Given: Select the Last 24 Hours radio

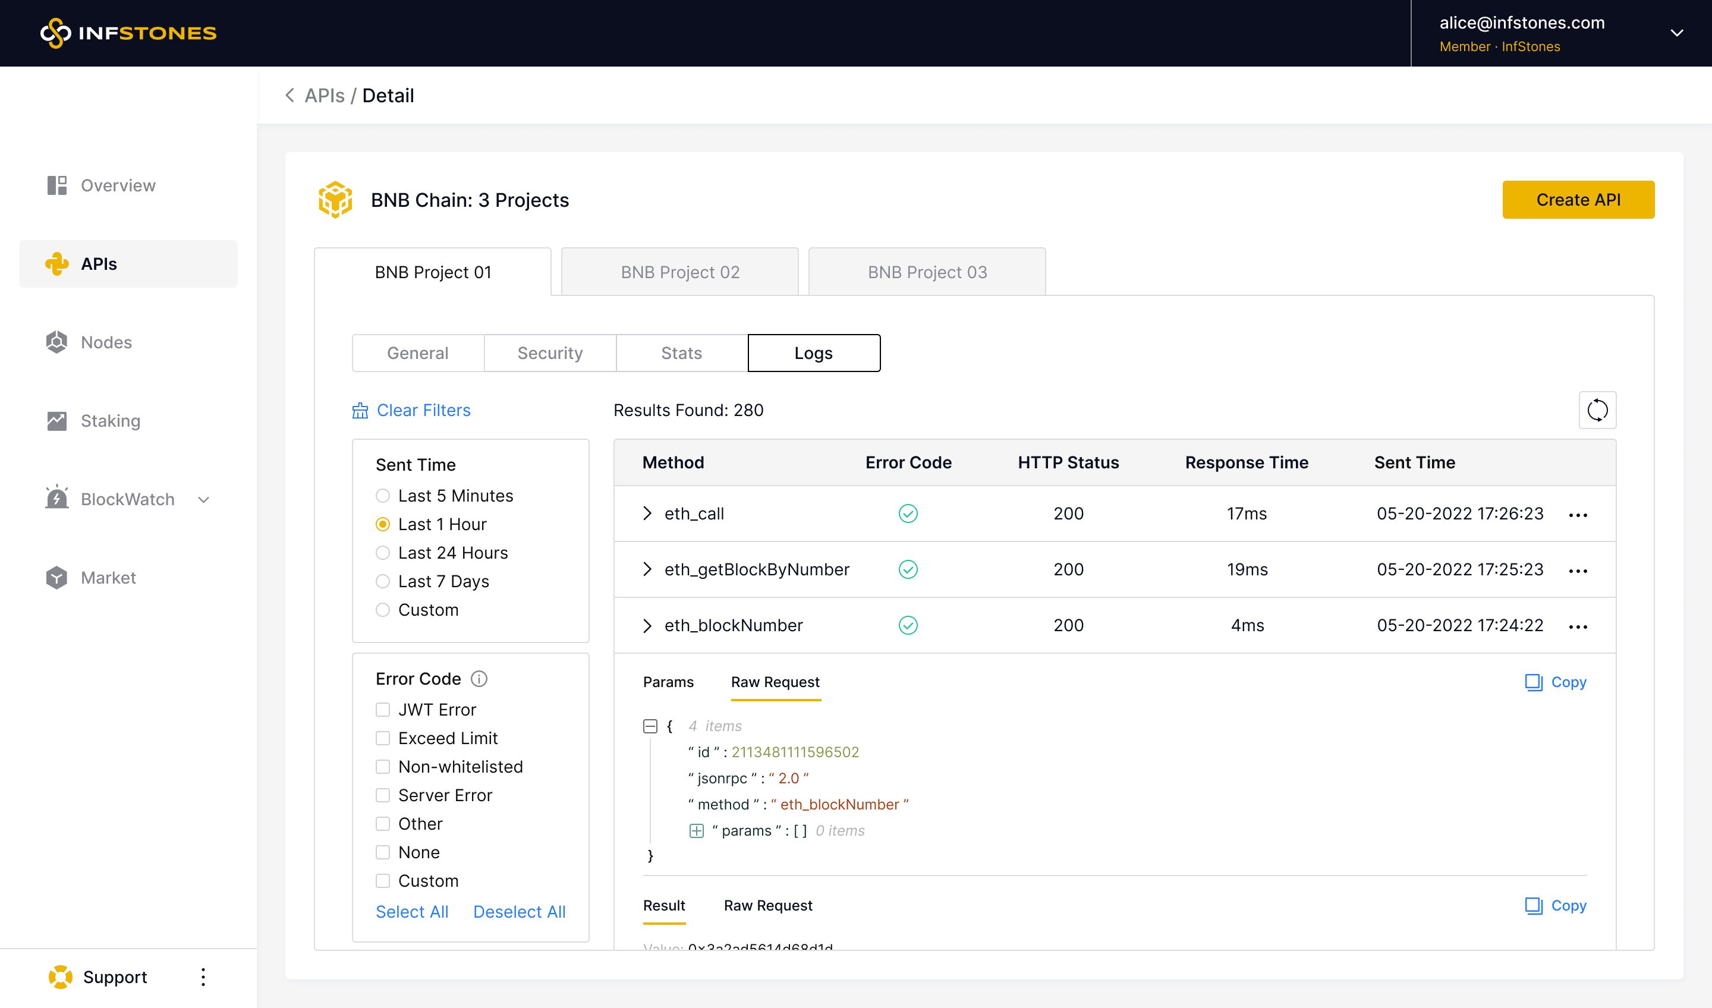Looking at the screenshot, I should click(x=383, y=553).
